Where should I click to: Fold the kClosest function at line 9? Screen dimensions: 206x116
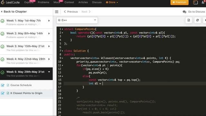click(x=62, y=58)
